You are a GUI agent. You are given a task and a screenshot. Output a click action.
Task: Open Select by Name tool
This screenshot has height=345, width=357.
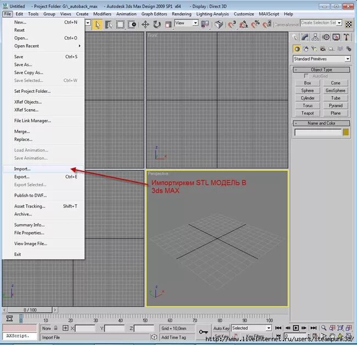[x=109, y=25]
